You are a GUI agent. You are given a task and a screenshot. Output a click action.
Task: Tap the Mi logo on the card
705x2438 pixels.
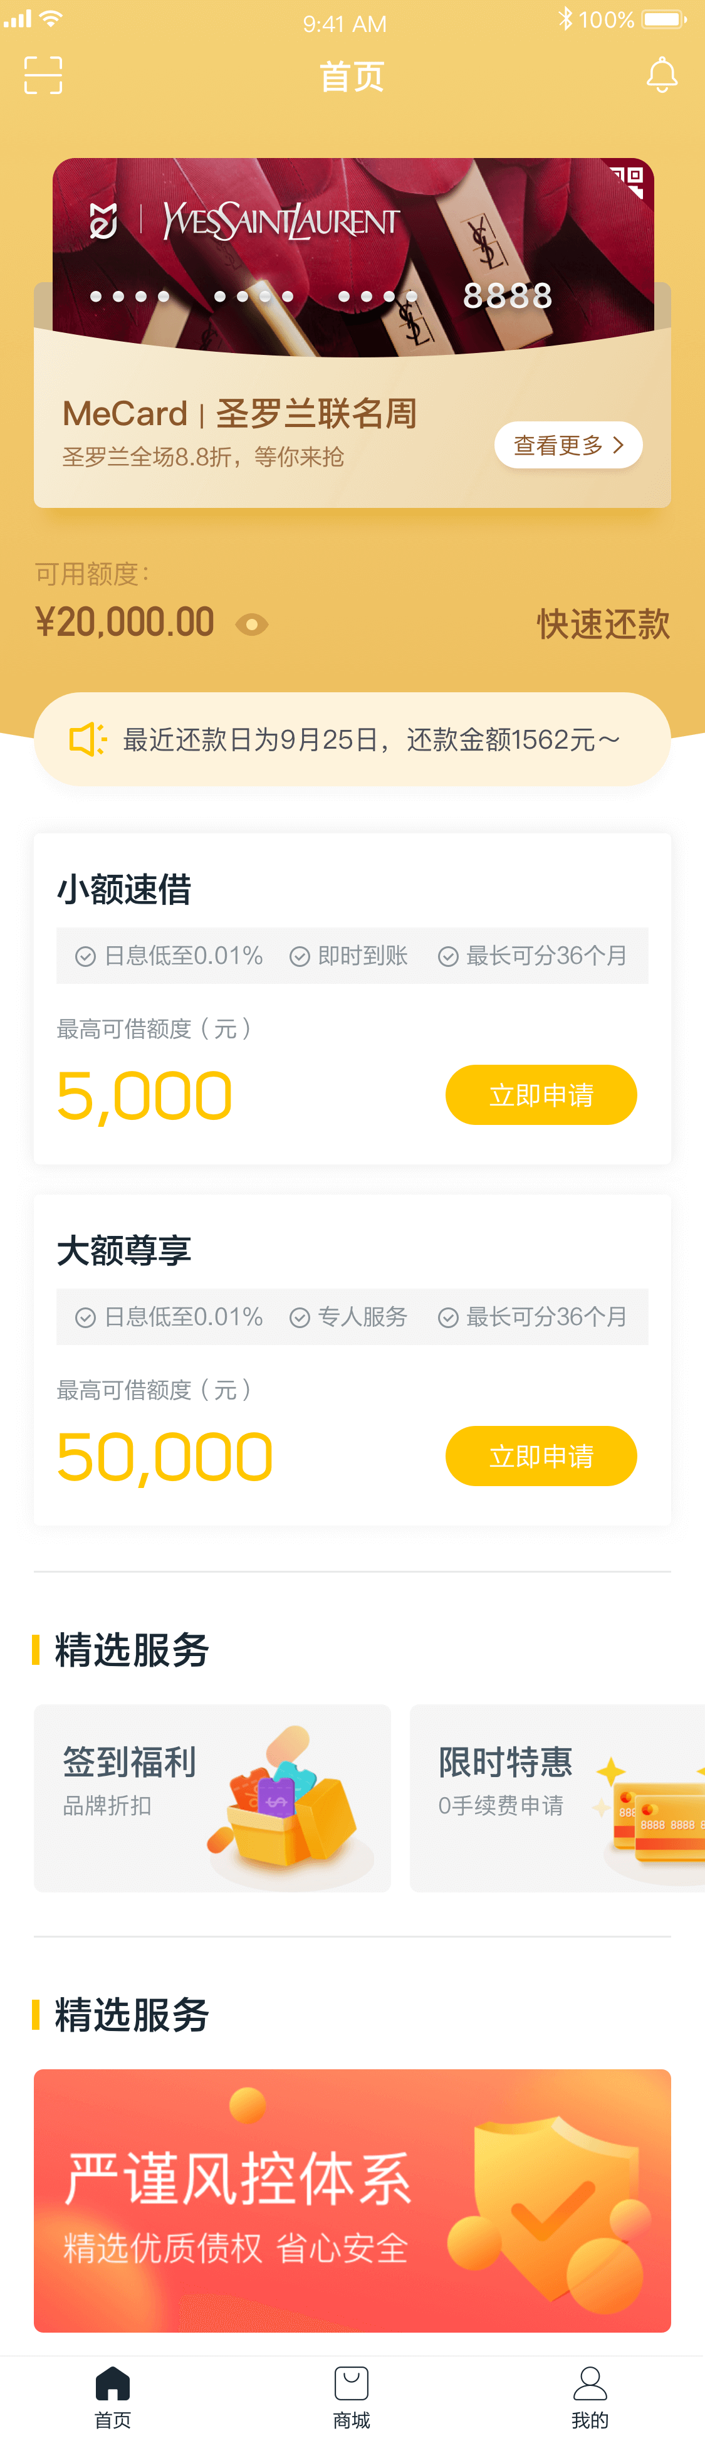coord(103,221)
